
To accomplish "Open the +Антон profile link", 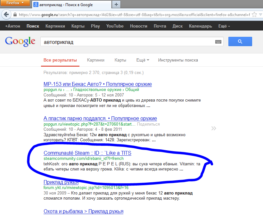I will click(12, 26).
